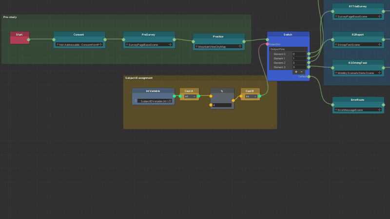Edit the Element 2 value field

[x=299, y=63]
